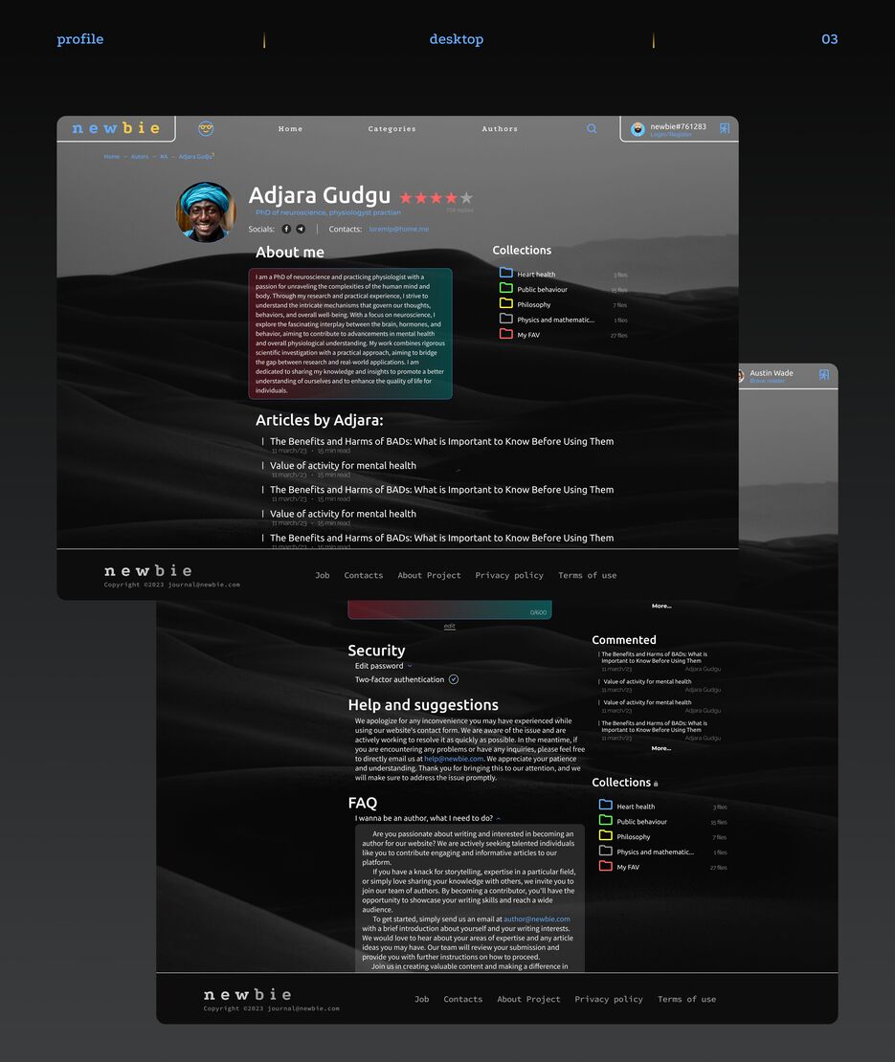
Task: Click the gradient text field showing 0/600
Action: (x=450, y=609)
